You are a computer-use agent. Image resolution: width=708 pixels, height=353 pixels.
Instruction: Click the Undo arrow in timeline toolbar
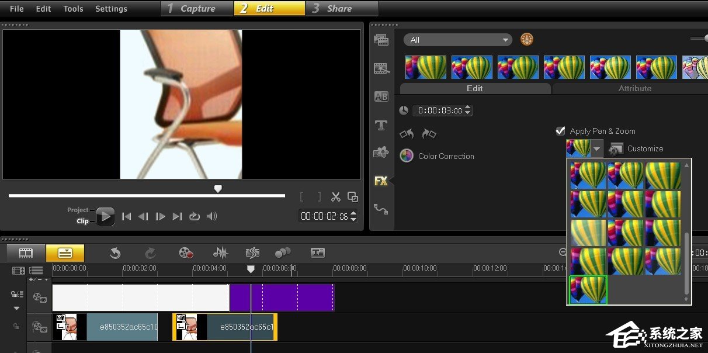pos(115,252)
